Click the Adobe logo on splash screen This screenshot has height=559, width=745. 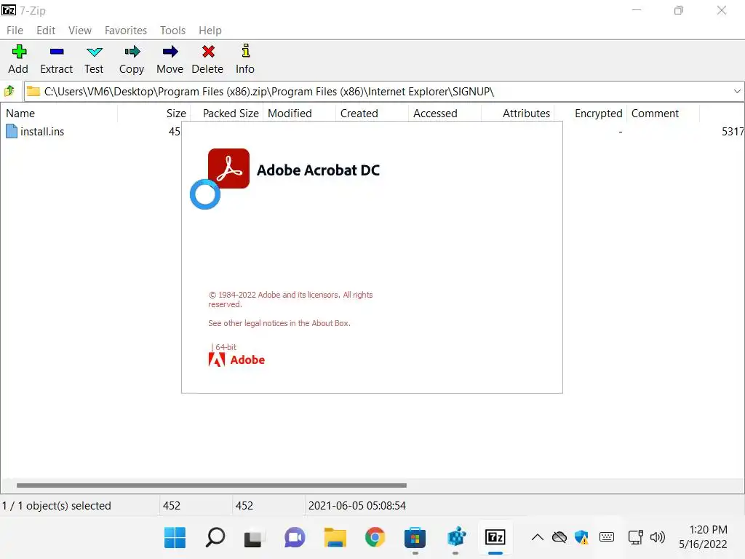coord(236,360)
